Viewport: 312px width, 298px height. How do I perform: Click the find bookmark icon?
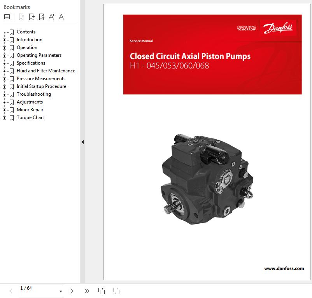coord(42,17)
